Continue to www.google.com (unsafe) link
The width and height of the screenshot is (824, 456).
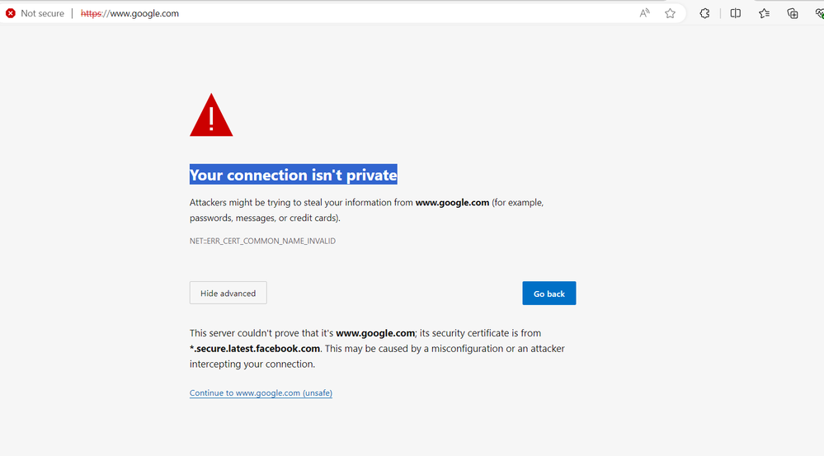tap(261, 393)
